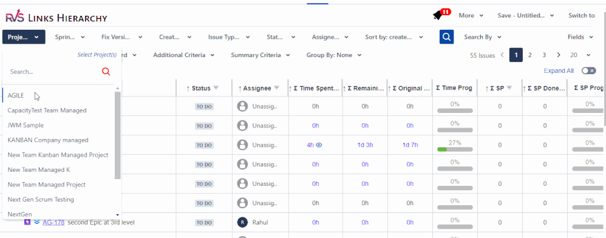Go to page 3

(x=544, y=55)
